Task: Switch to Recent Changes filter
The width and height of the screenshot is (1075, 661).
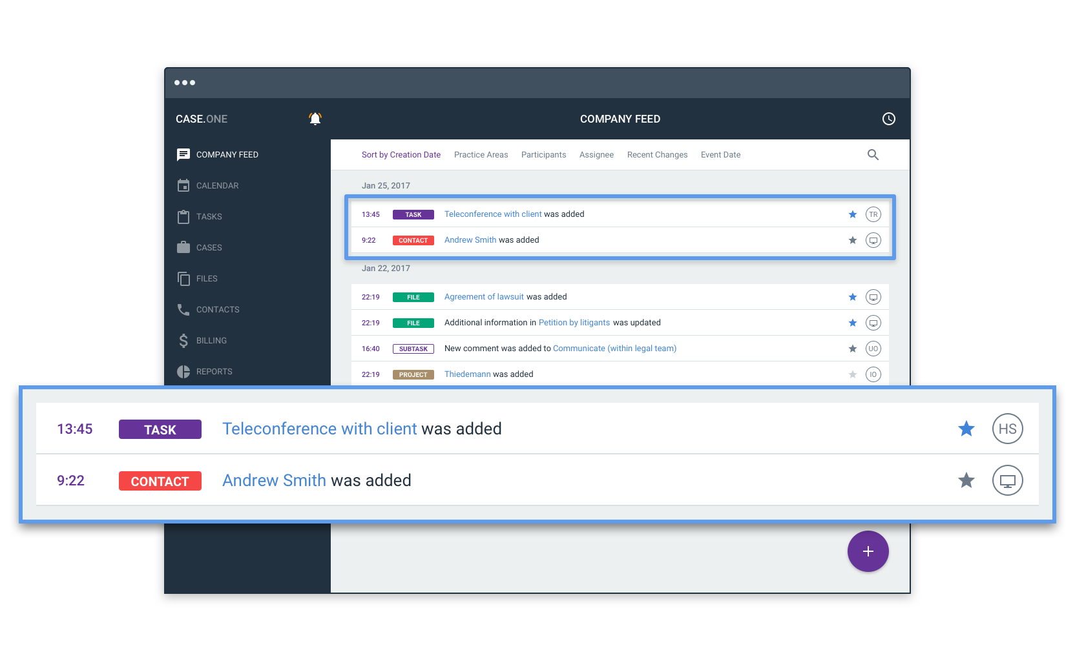Action: coord(657,155)
